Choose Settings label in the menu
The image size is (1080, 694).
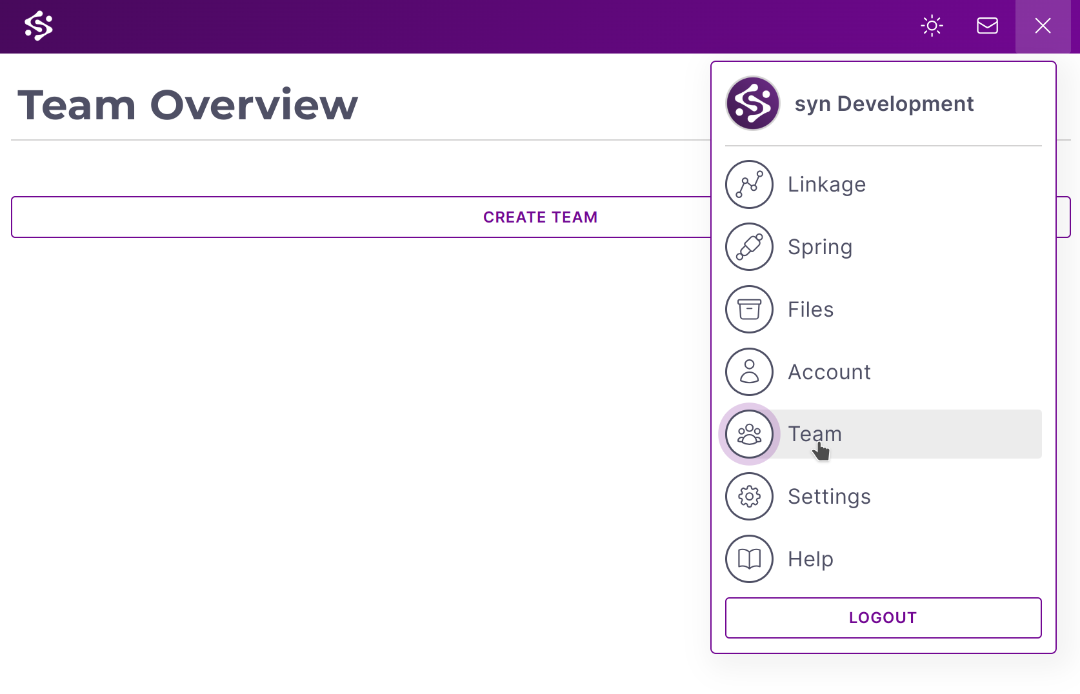(829, 497)
